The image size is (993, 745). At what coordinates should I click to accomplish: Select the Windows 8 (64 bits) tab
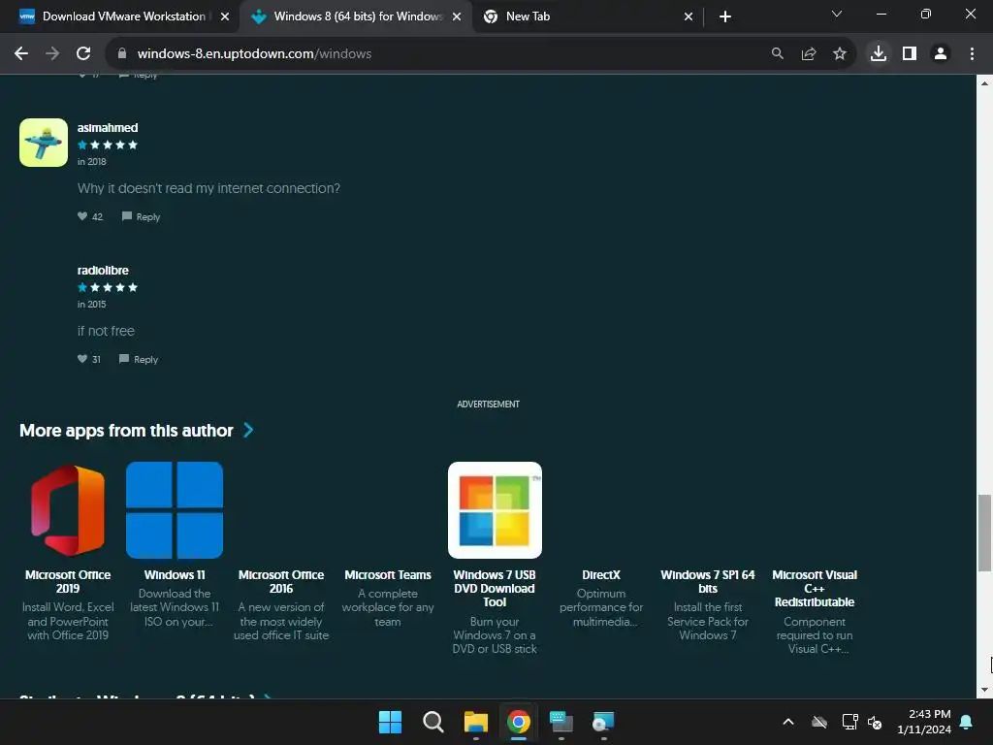click(x=355, y=16)
